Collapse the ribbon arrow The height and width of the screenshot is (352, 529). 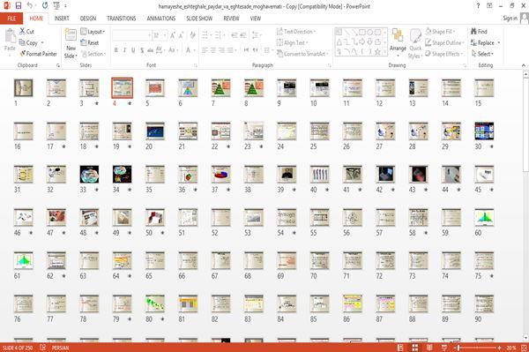point(523,65)
